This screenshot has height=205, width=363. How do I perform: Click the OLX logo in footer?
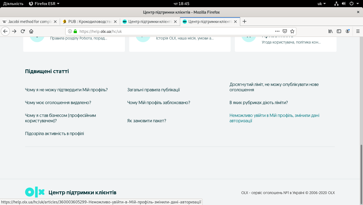tap(35, 192)
